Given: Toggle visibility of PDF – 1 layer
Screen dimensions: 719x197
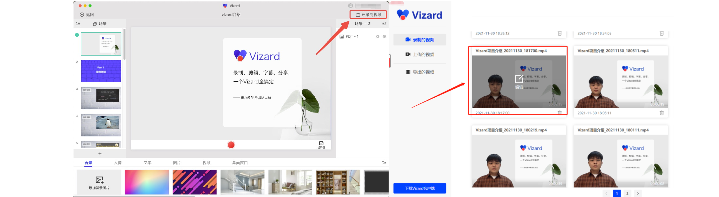Looking at the screenshot, I should [x=384, y=37].
